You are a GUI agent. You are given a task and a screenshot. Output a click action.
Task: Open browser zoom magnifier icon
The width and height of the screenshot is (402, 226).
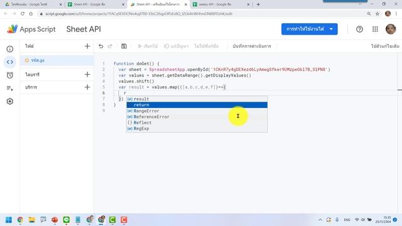(x=369, y=14)
